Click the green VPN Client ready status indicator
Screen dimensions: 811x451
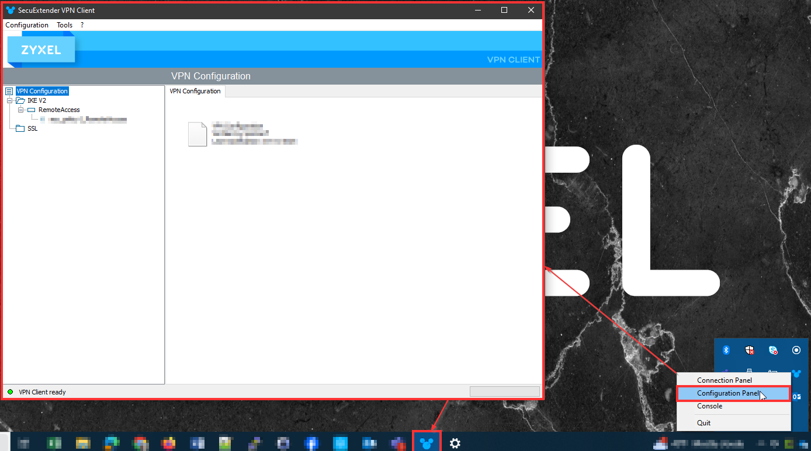pos(10,392)
